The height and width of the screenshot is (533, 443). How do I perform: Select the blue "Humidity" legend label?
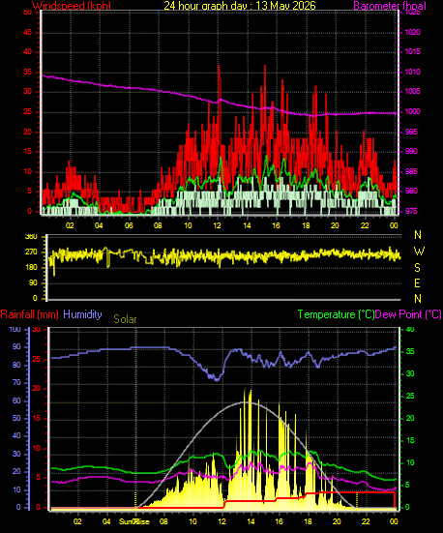coord(82,314)
